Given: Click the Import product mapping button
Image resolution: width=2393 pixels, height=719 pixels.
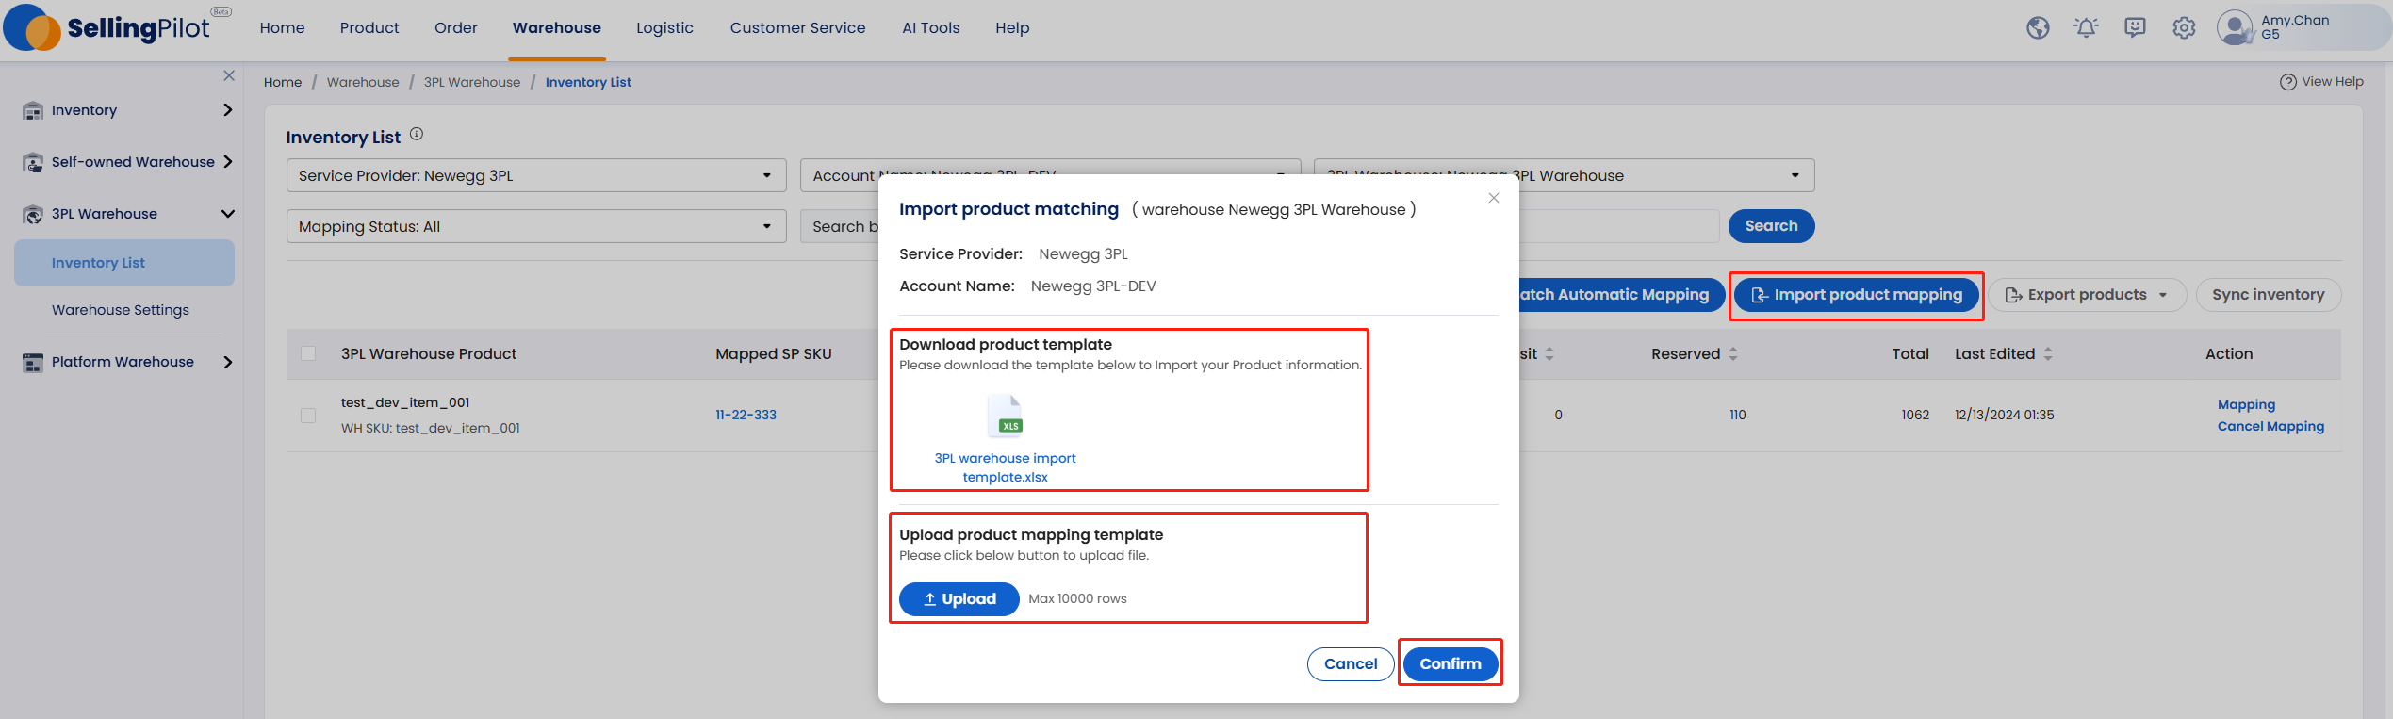Looking at the screenshot, I should 1857,295.
